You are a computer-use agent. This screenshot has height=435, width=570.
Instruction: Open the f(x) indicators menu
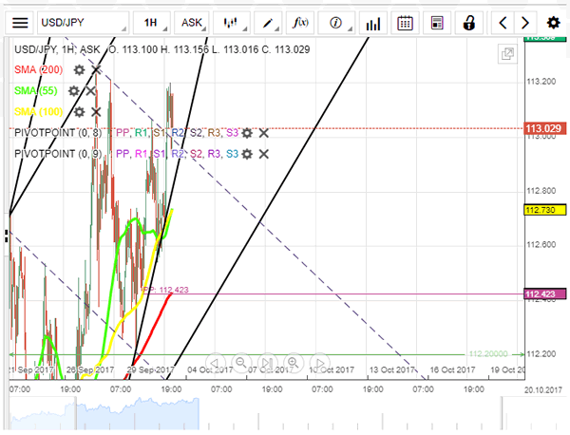click(x=302, y=22)
